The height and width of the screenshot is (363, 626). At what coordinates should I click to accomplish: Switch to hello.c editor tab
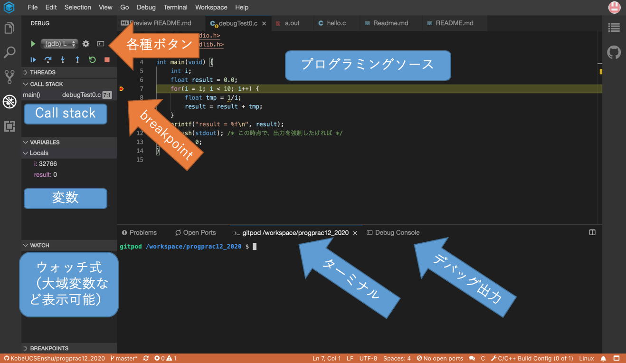point(336,23)
